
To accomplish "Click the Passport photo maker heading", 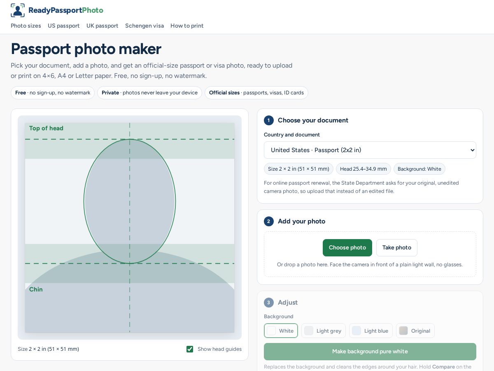I will 86,49.
